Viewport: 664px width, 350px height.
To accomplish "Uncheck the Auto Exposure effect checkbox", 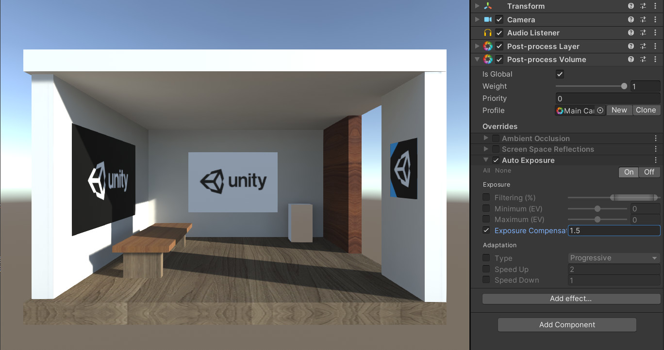I will 496,160.
